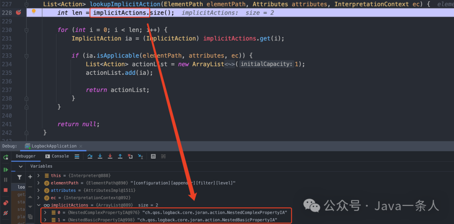Open the View Breakpoints icon

[x=5, y=203]
